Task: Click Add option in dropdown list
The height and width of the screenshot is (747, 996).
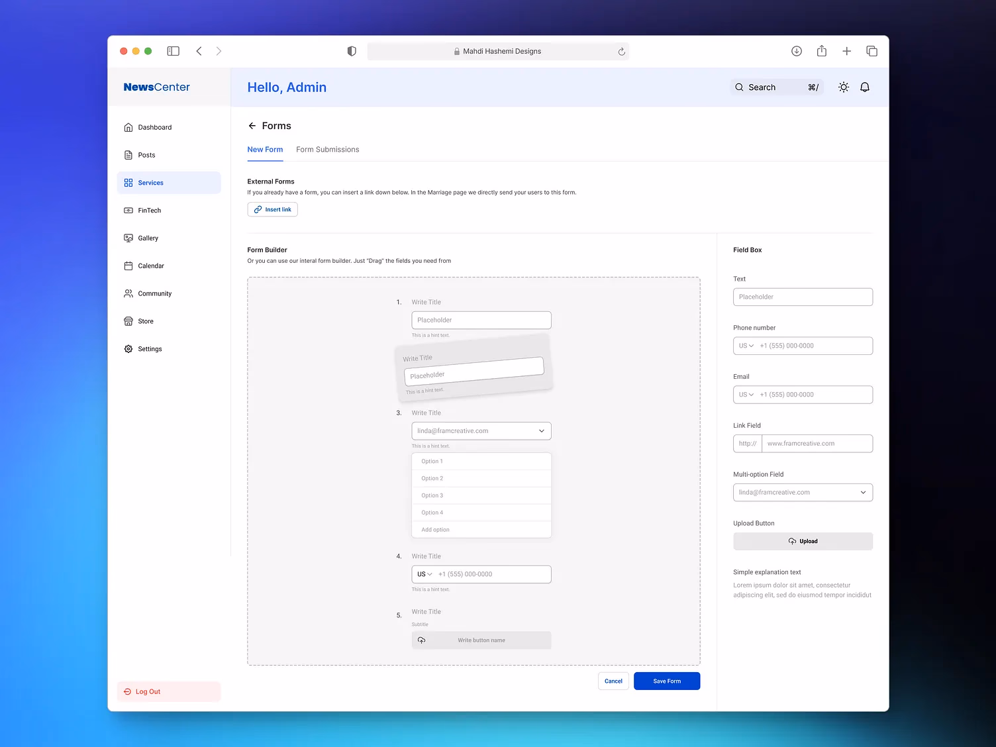Action: 481,530
